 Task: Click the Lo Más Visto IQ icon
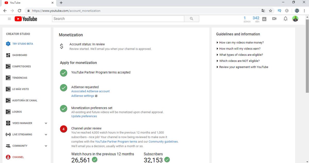[8, 89]
